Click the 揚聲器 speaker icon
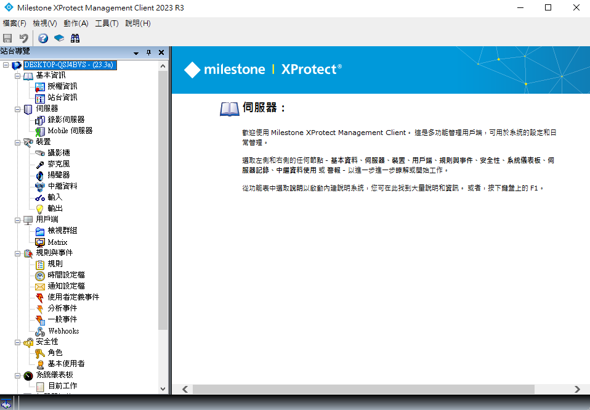Image resolution: width=590 pixels, height=410 pixels. click(x=40, y=176)
